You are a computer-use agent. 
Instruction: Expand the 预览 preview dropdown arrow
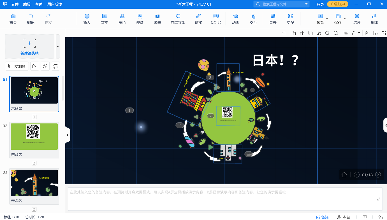coord(327,19)
